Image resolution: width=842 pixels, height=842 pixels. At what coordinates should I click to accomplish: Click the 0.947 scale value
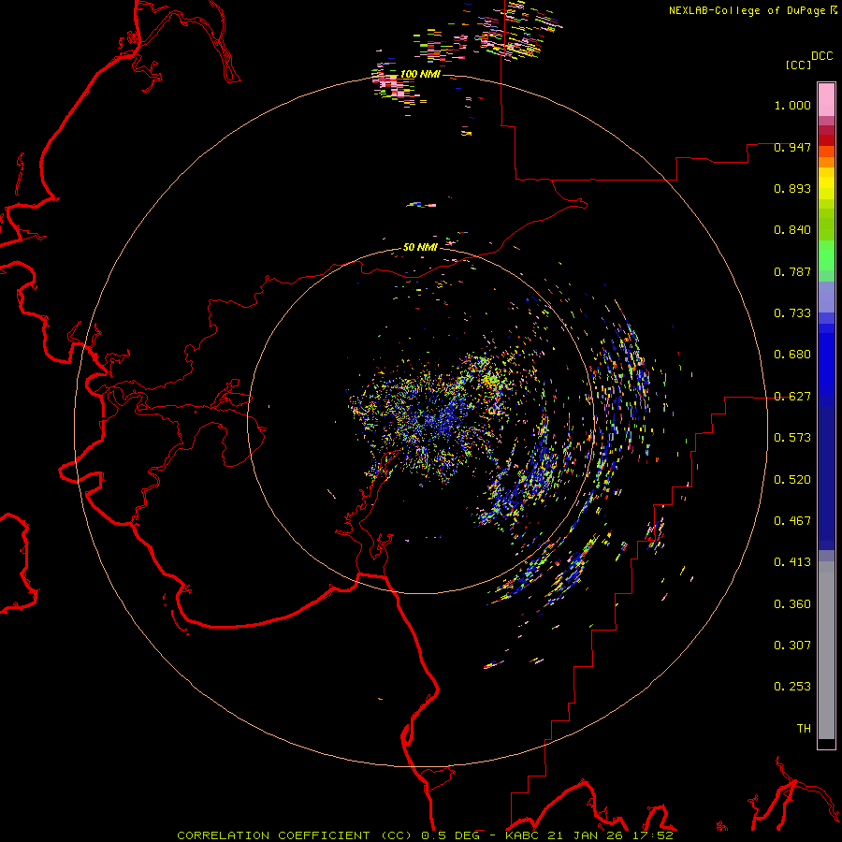click(x=792, y=147)
